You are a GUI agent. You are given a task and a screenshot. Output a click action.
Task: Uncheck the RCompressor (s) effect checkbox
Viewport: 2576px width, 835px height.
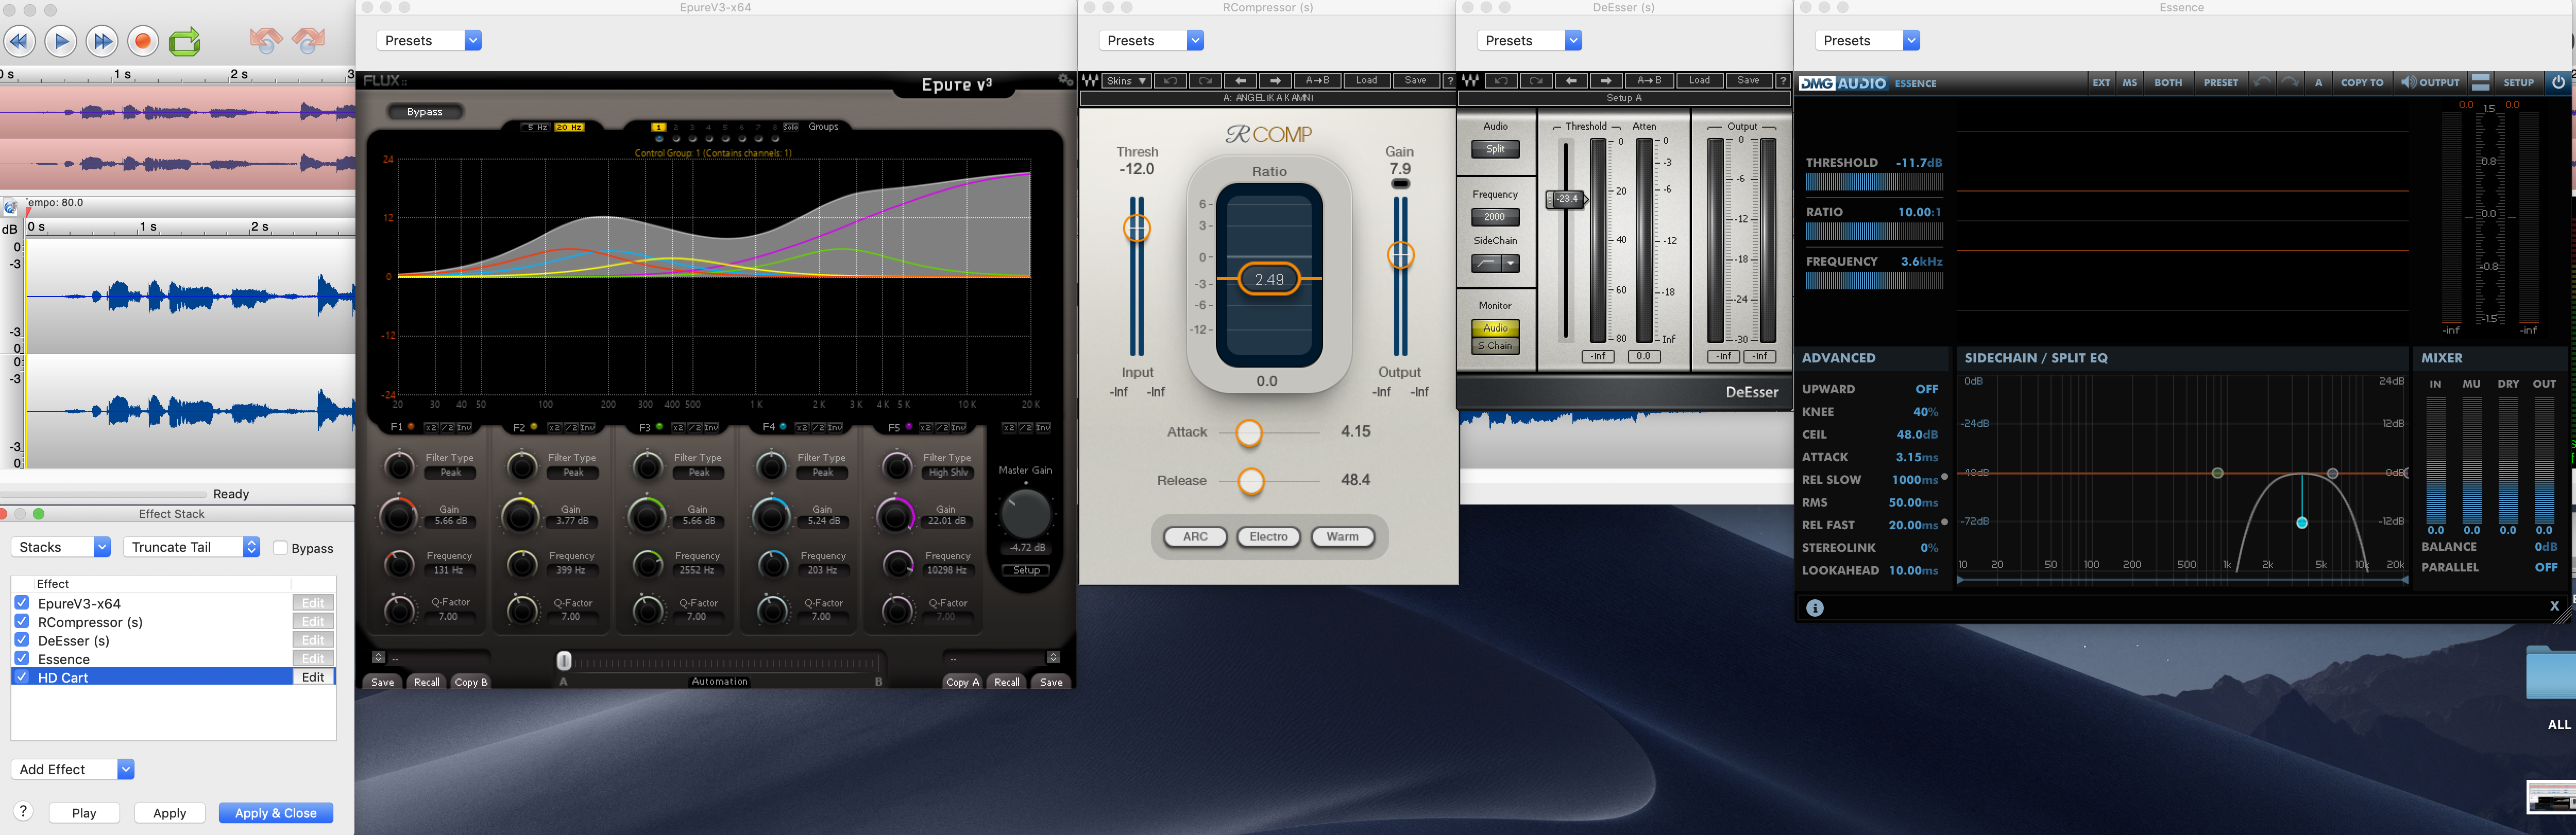pos(22,621)
